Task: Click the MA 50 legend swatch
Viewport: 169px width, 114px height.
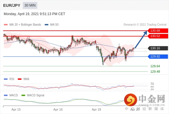Action: tap(46, 25)
